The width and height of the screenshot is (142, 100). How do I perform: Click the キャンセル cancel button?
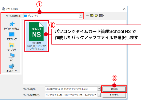pos(114,95)
